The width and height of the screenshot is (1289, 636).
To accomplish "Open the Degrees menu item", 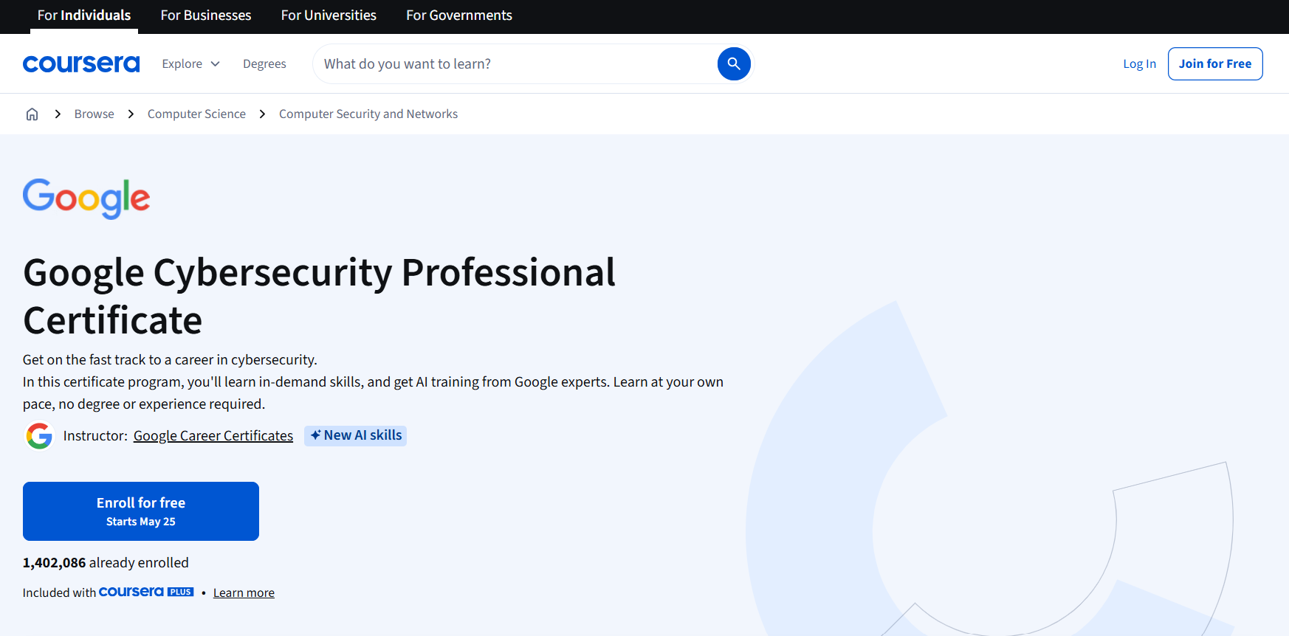I will tap(264, 64).
